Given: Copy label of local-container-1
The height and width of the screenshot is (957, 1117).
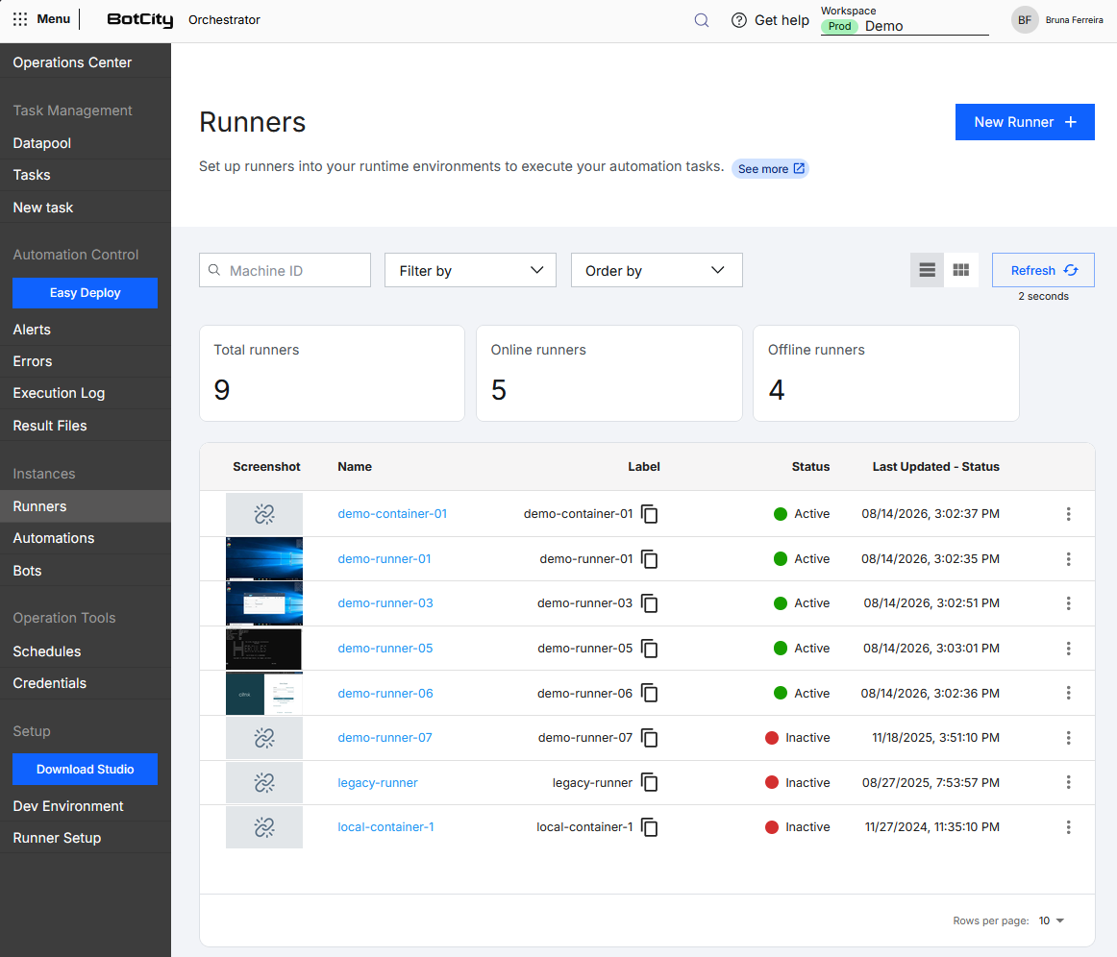Looking at the screenshot, I should 649,826.
